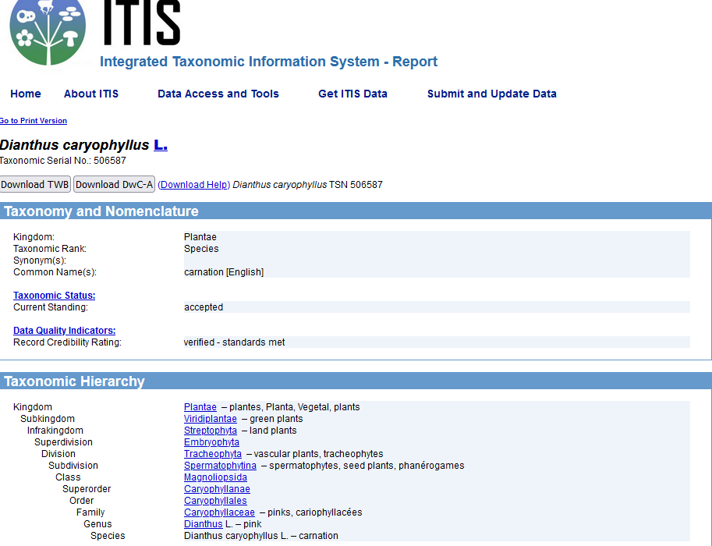Click the Download DwC-A button
The image size is (712, 546).
pyautogui.click(x=114, y=184)
